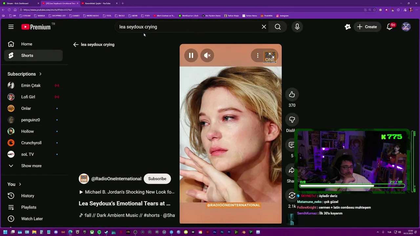Open the Short's comments panel
This screenshot has width=420, height=236.
coord(291,145)
